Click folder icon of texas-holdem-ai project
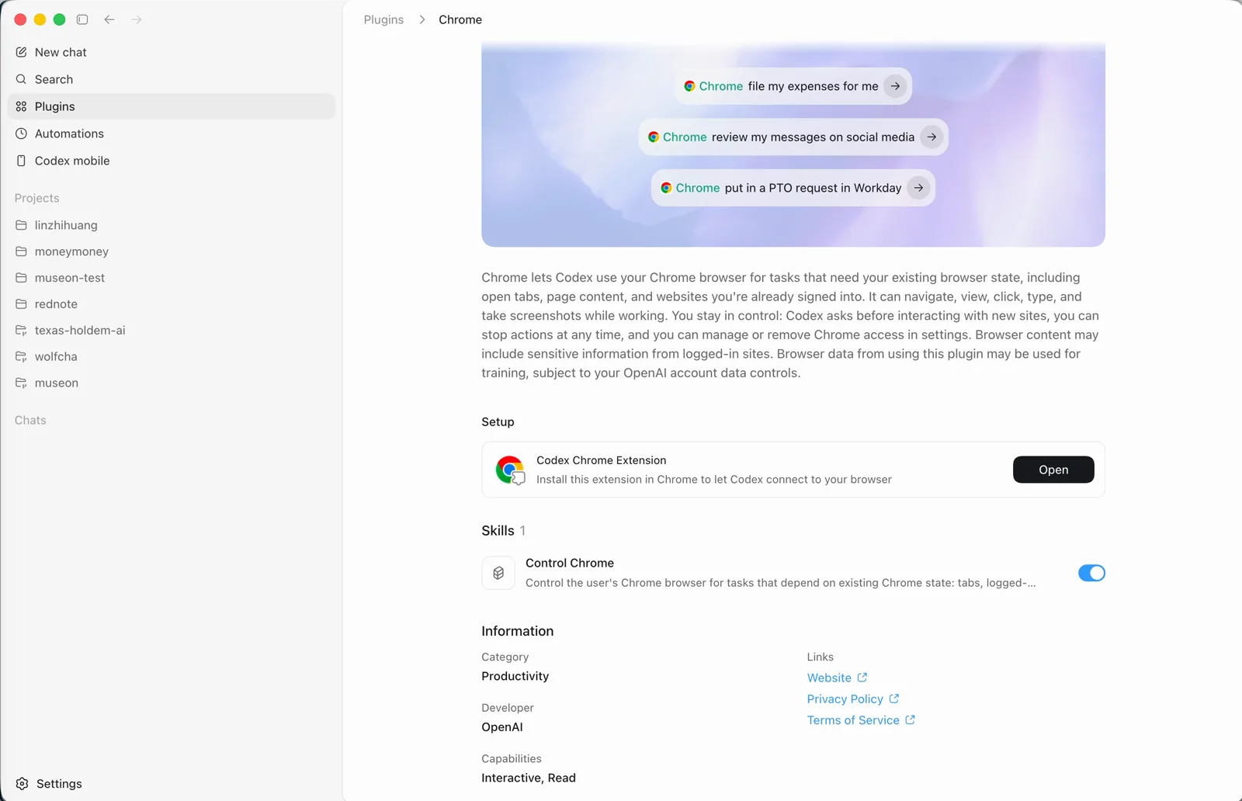Image resolution: width=1242 pixels, height=801 pixels. tap(21, 330)
